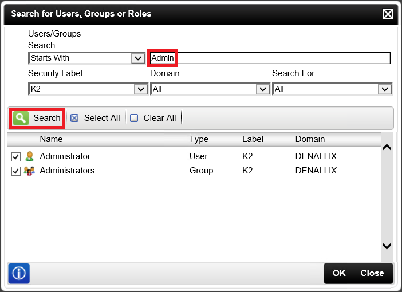Click the green Search magnifier icon
The image size is (402, 292).
(x=21, y=118)
